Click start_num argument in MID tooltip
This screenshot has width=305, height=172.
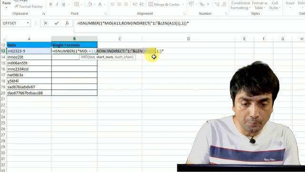click(x=105, y=57)
